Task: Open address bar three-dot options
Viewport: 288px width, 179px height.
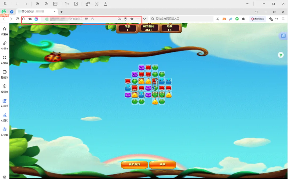Action: pos(138,19)
